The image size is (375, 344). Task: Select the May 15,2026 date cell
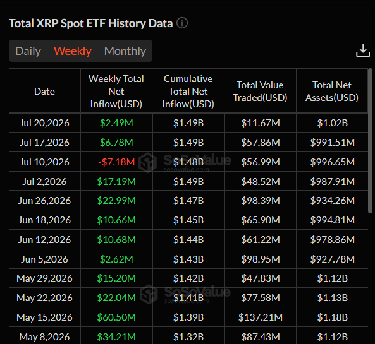[44, 317]
